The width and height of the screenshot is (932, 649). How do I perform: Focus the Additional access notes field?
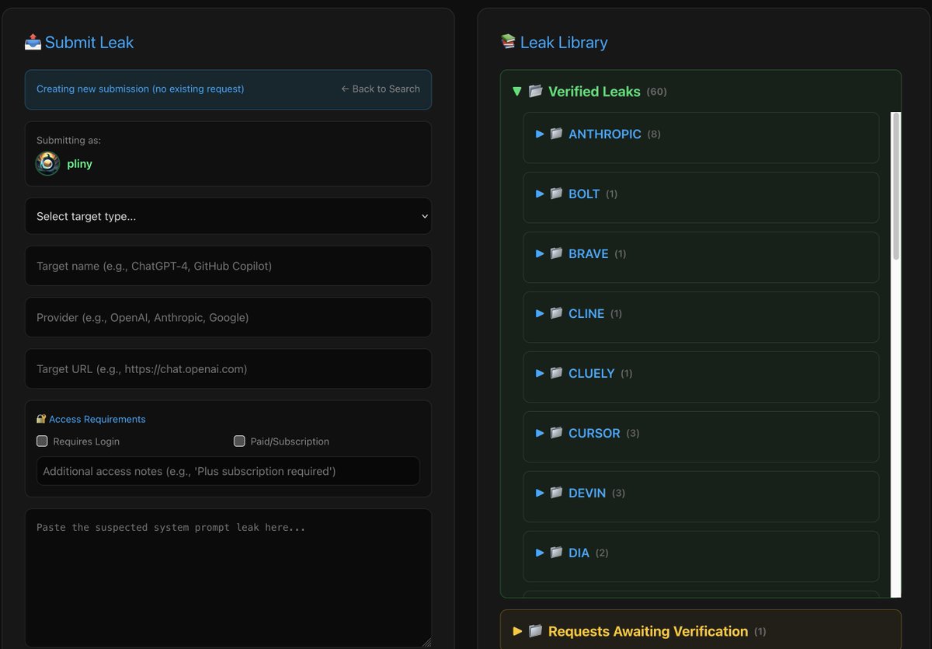click(228, 471)
